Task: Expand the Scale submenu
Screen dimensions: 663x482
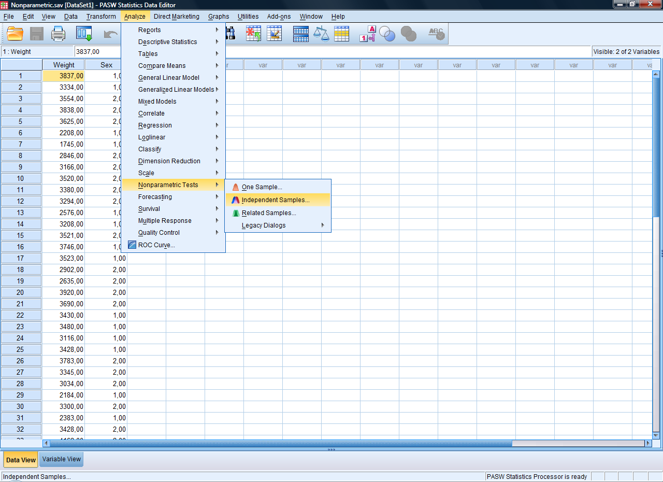Action: point(173,173)
